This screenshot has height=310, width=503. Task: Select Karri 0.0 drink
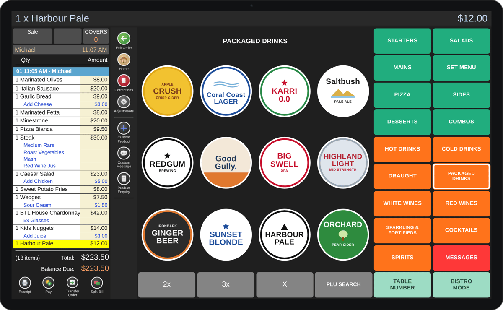coord(285,91)
